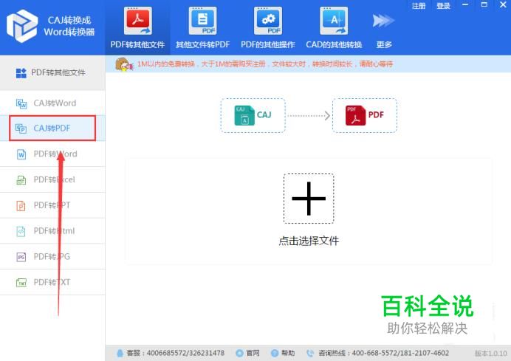This screenshot has width=511, height=361.
Task: Click the CAJ转换成Word转换器 app logo
Action: [22, 26]
